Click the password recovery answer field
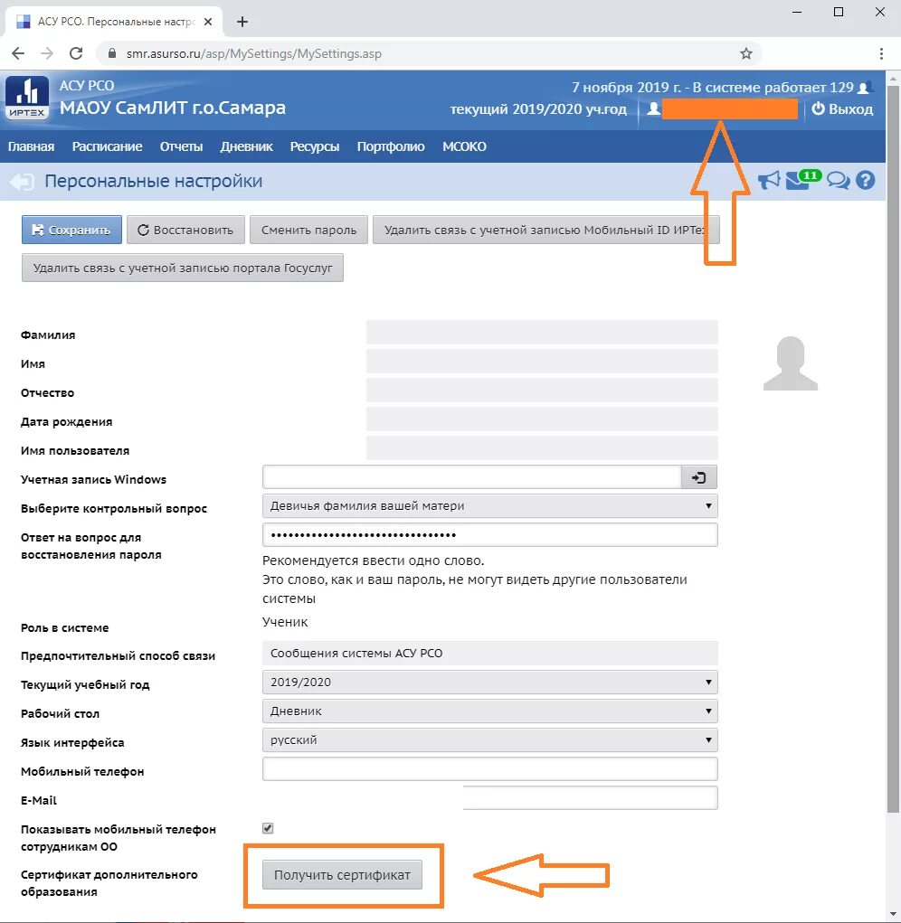The width and height of the screenshot is (901, 923). [490, 534]
